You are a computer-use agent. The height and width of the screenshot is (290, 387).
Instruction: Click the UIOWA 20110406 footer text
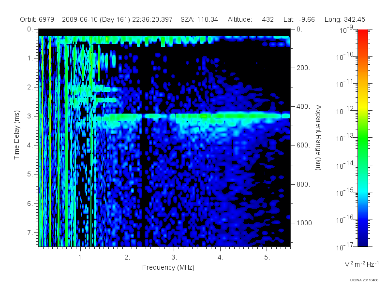[364, 280]
